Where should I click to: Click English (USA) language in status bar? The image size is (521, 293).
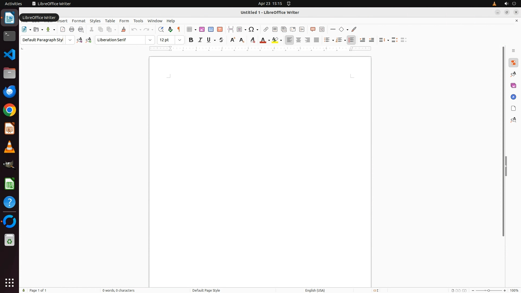pyautogui.click(x=315, y=290)
